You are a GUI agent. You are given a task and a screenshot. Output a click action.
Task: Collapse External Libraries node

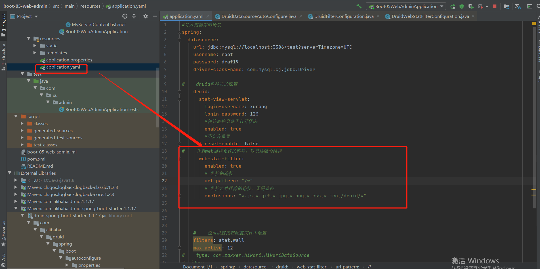click(10, 173)
